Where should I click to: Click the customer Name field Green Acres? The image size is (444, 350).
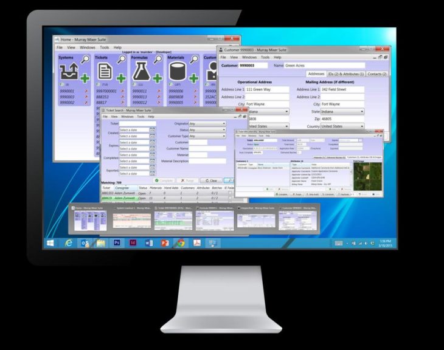325,66
